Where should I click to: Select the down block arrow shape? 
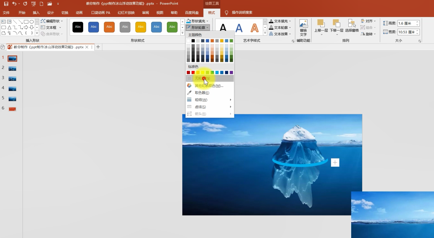click(x=32, y=27)
